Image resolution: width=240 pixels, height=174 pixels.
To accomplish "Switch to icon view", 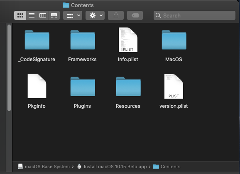I will point(20,15).
